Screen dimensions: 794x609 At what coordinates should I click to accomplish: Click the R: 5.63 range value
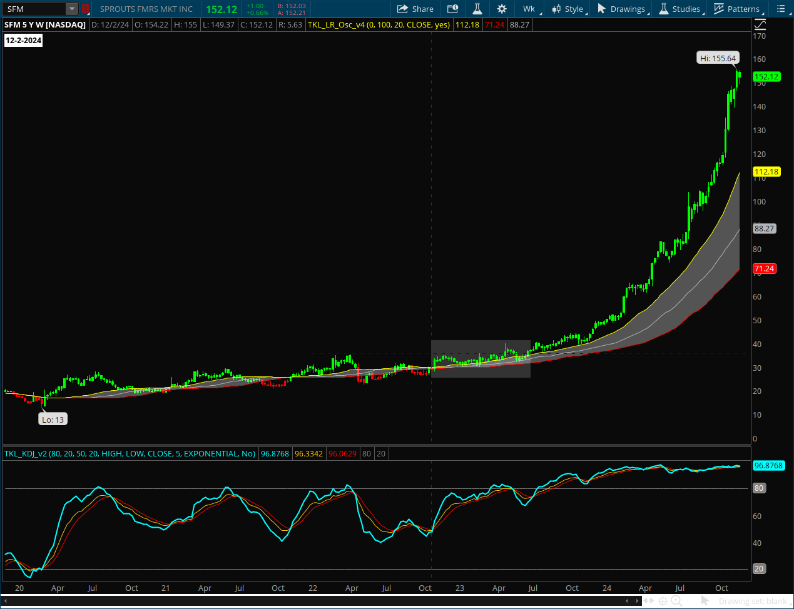[290, 25]
